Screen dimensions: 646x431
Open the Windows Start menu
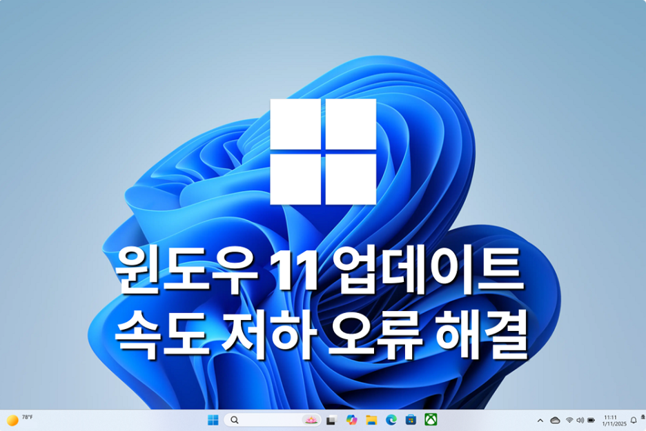213,420
